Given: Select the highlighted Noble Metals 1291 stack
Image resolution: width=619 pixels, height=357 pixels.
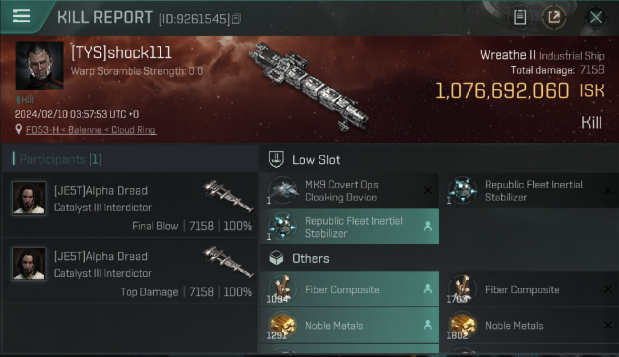Looking at the screenshot, I should 334,326.
